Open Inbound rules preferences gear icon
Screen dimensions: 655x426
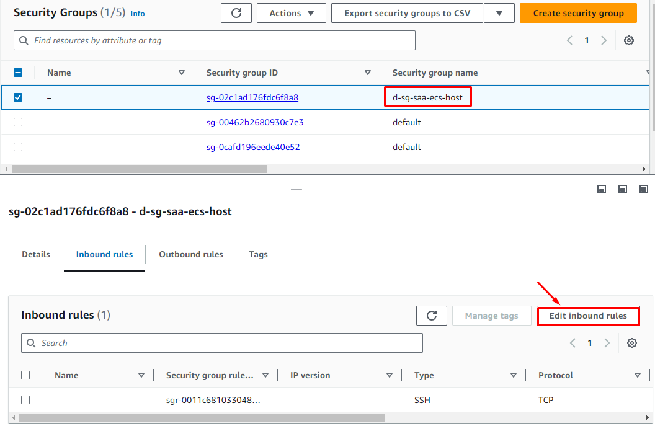coord(631,343)
